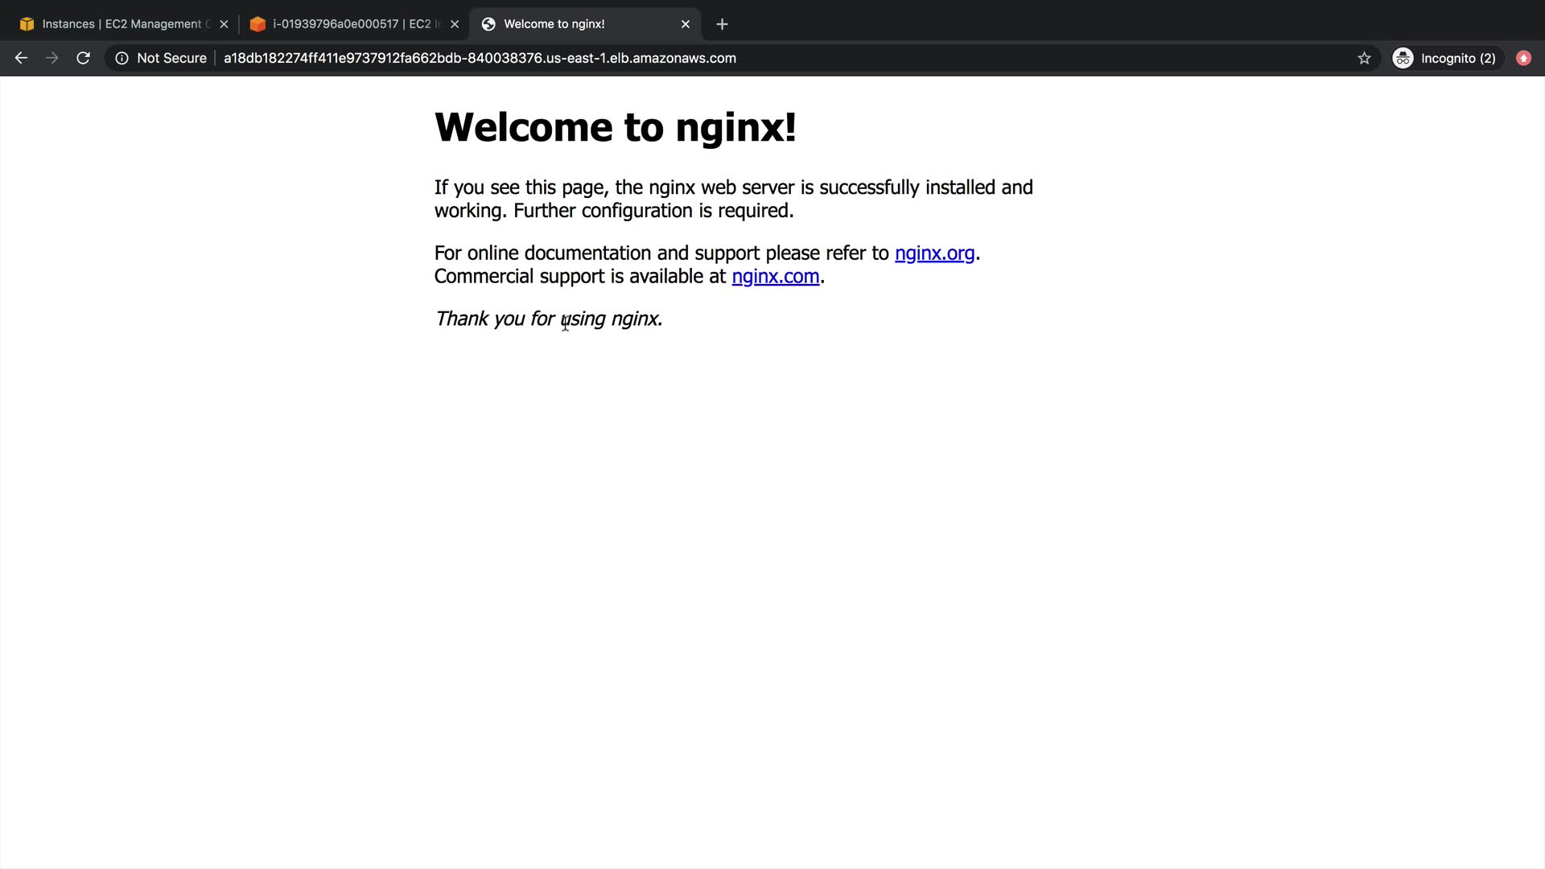Click the red update icon at top right
Image resolution: width=1545 pixels, height=869 pixels.
coord(1522,58)
